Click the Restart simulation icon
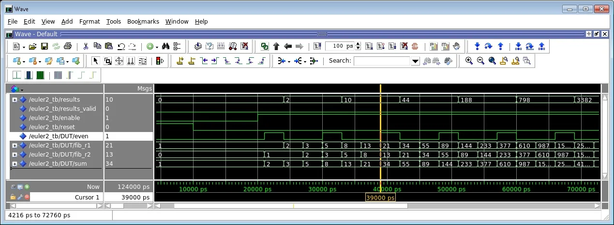614x225 pixels. (318, 46)
